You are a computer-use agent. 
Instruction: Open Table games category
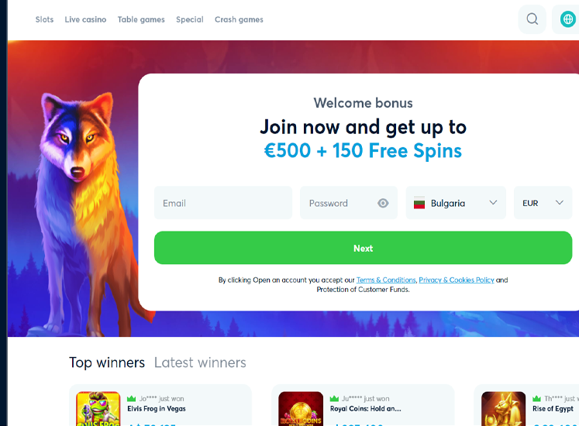tap(141, 19)
